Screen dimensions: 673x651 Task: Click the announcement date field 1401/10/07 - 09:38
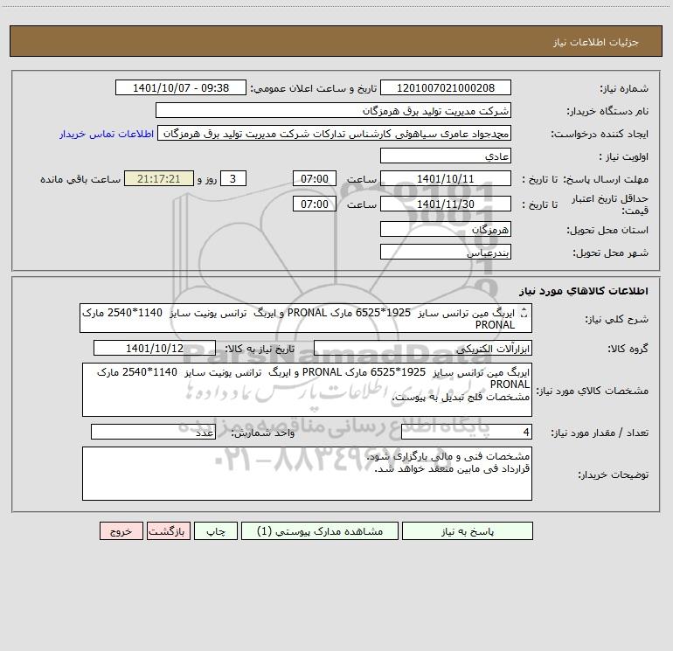click(x=181, y=87)
